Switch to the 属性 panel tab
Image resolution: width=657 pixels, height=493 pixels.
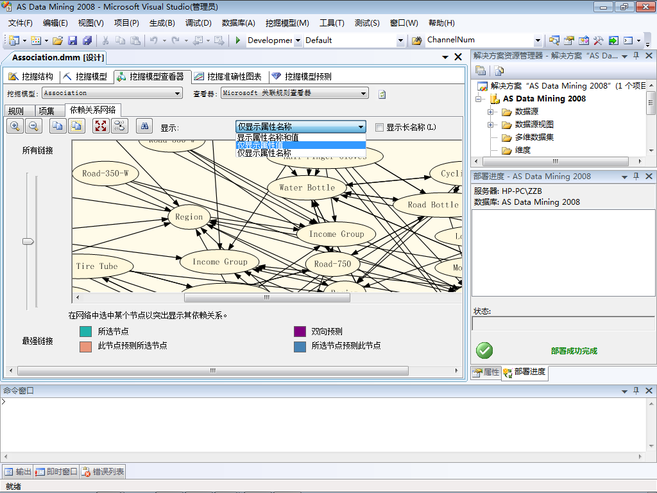click(x=486, y=372)
